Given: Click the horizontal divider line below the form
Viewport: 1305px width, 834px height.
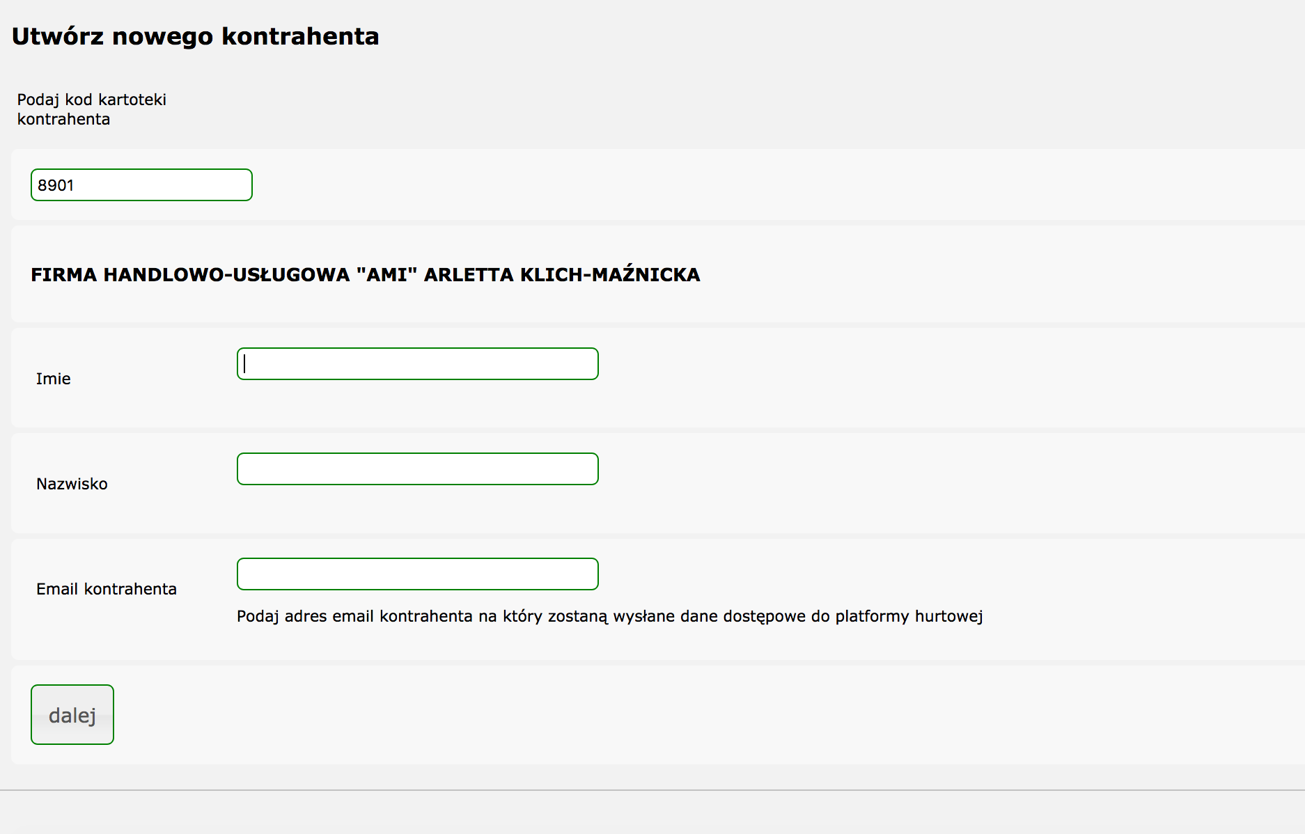Looking at the screenshot, I should [652, 790].
